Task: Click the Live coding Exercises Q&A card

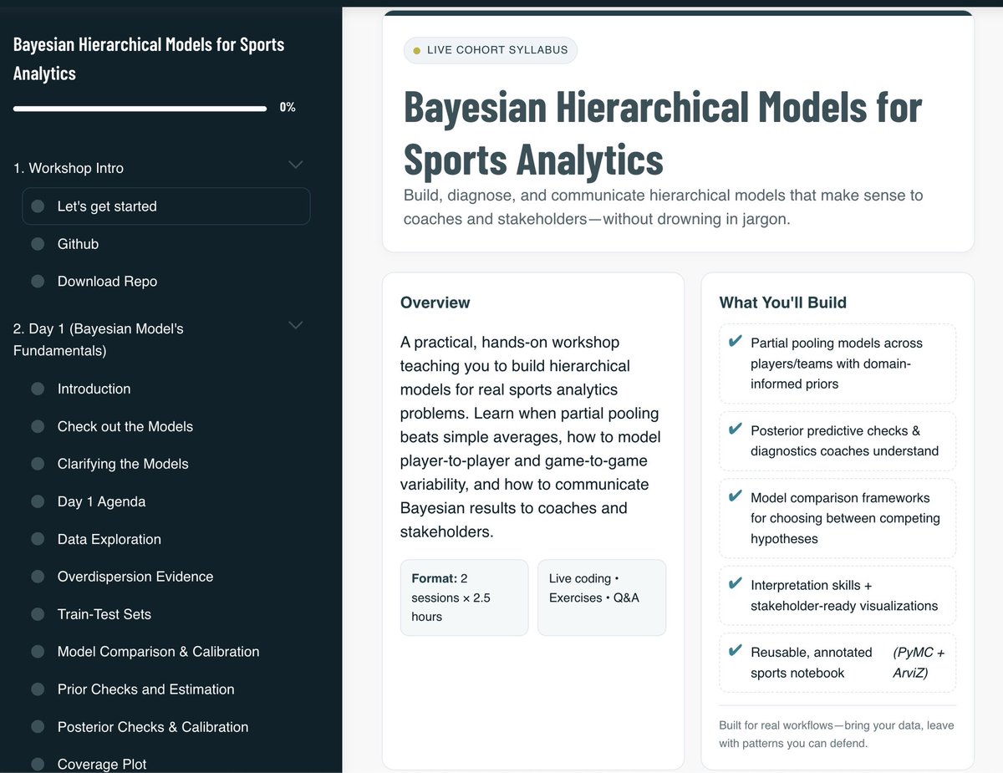Action: pos(601,597)
